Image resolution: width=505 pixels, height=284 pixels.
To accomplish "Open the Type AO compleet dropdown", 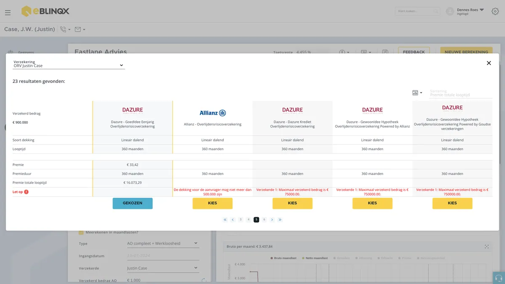I will click(x=163, y=243).
